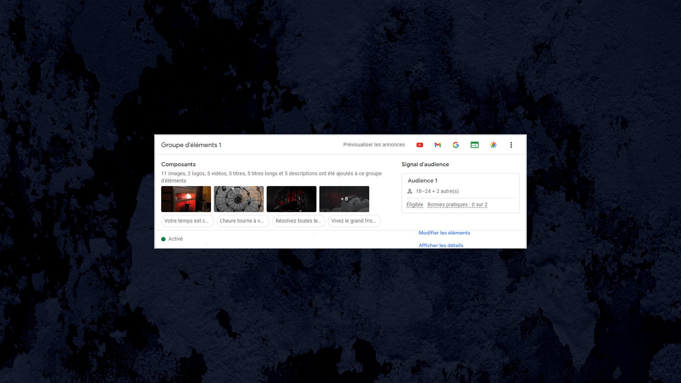Image resolution: width=681 pixels, height=383 pixels.
Task: Click 'Bonnes pratiques : 0 sur 2'
Action: coord(457,205)
